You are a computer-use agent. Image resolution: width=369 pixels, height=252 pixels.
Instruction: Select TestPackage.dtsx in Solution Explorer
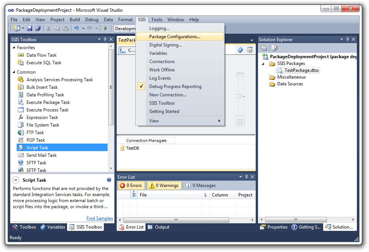click(298, 70)
